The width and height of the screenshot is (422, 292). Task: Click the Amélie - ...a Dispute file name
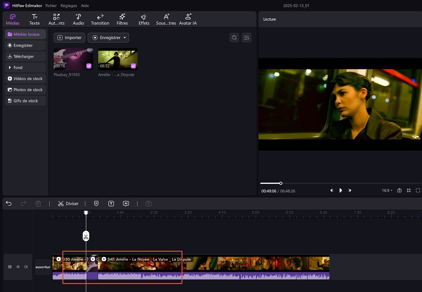point(116,75)
